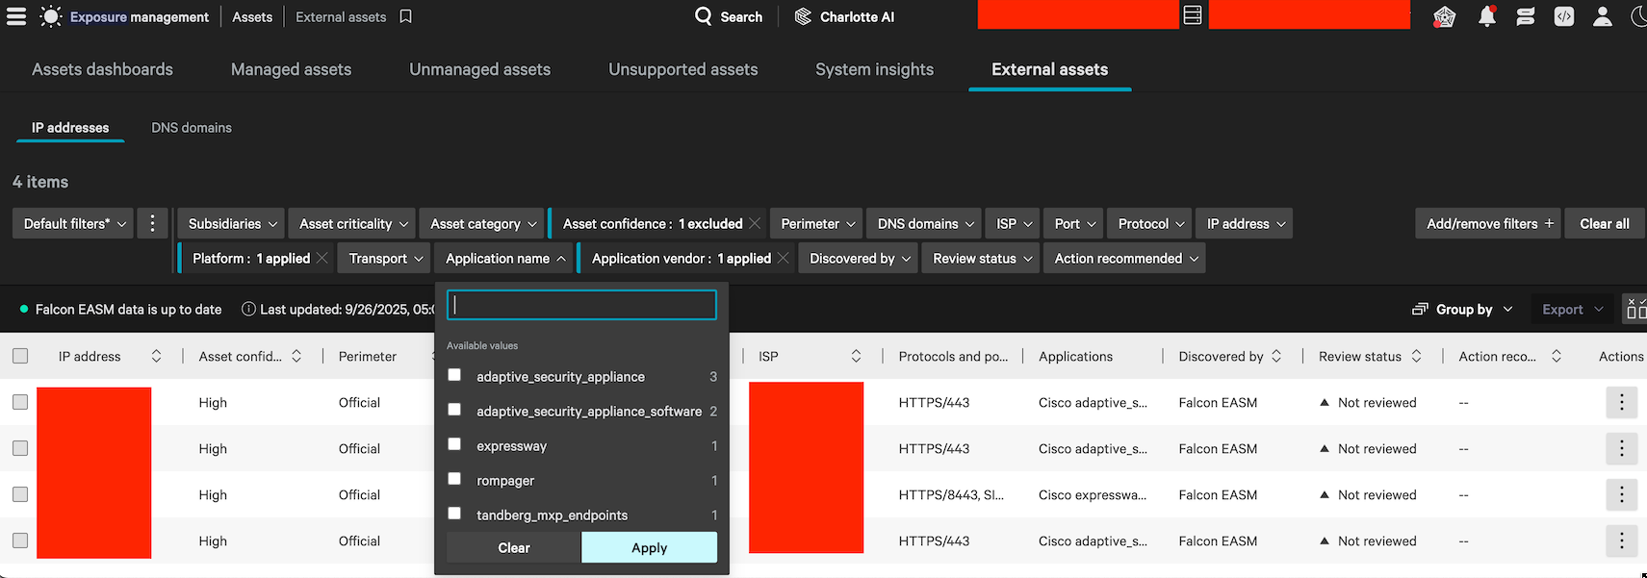Open the Discovered by filter dropdown
The height and width of the screenshot is (578, 1647).
859,258
